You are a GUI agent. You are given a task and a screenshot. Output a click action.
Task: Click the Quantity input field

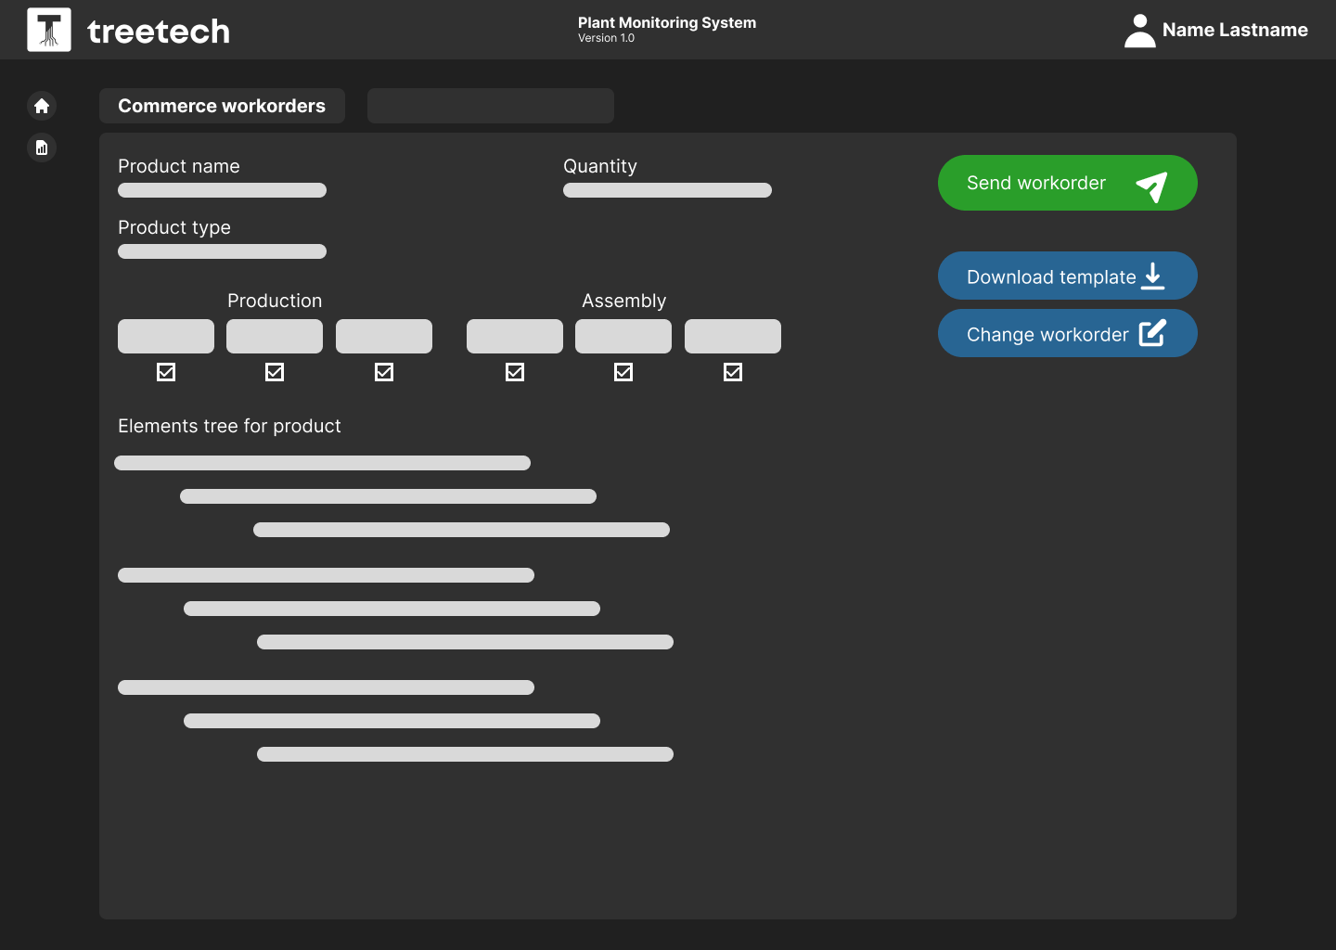[x=667, y=190]
